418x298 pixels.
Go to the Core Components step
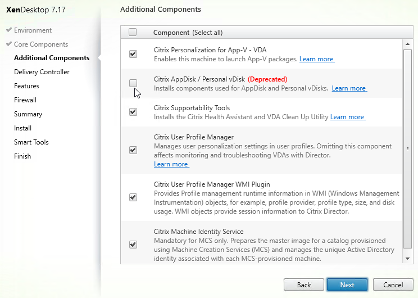point(41,44)
